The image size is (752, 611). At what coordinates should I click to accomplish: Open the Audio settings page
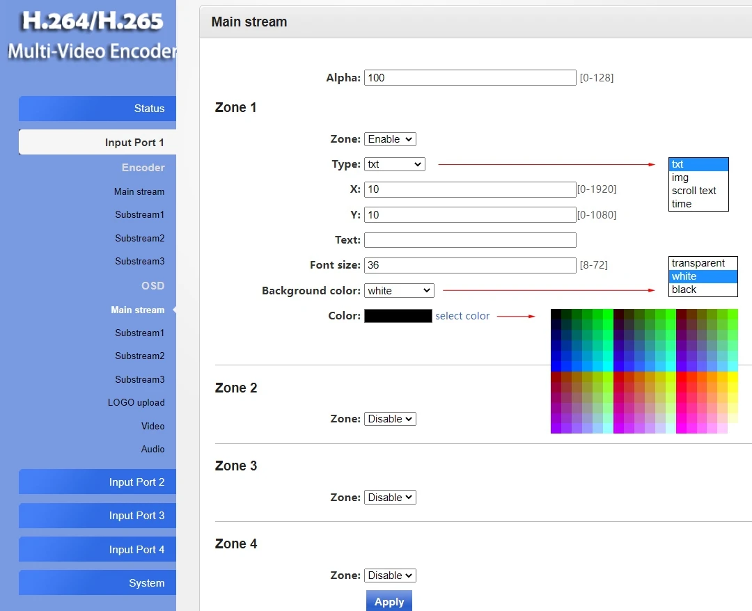pyautogui.click(x=152, y=449)
